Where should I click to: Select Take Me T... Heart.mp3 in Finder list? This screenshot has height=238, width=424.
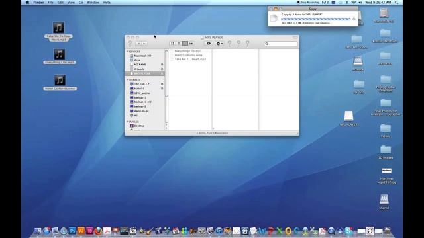[x=190, y=59]
